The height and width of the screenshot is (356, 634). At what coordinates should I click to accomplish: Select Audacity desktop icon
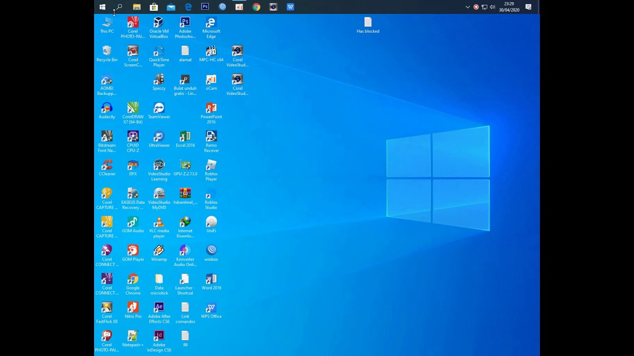(107, 111)
